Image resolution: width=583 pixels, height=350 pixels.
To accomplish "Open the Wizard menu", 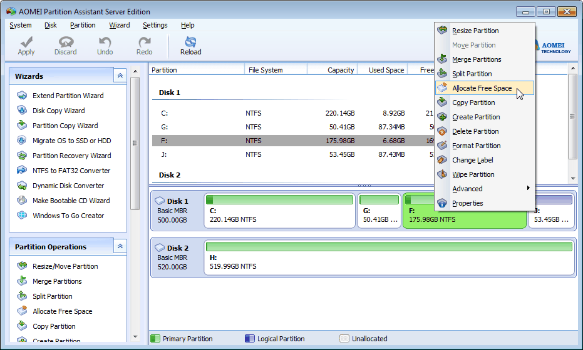I will coord(120,25).
